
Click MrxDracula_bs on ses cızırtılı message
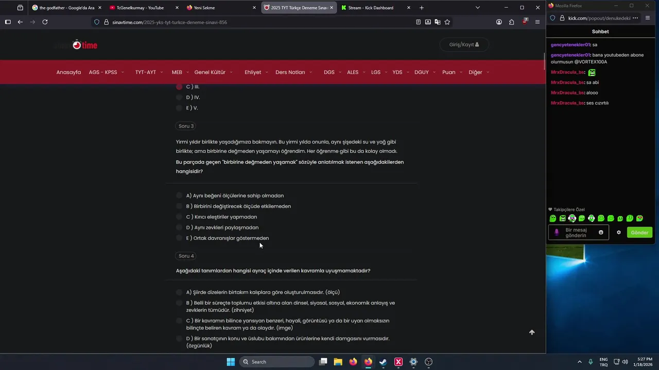(x=567, y=103)
